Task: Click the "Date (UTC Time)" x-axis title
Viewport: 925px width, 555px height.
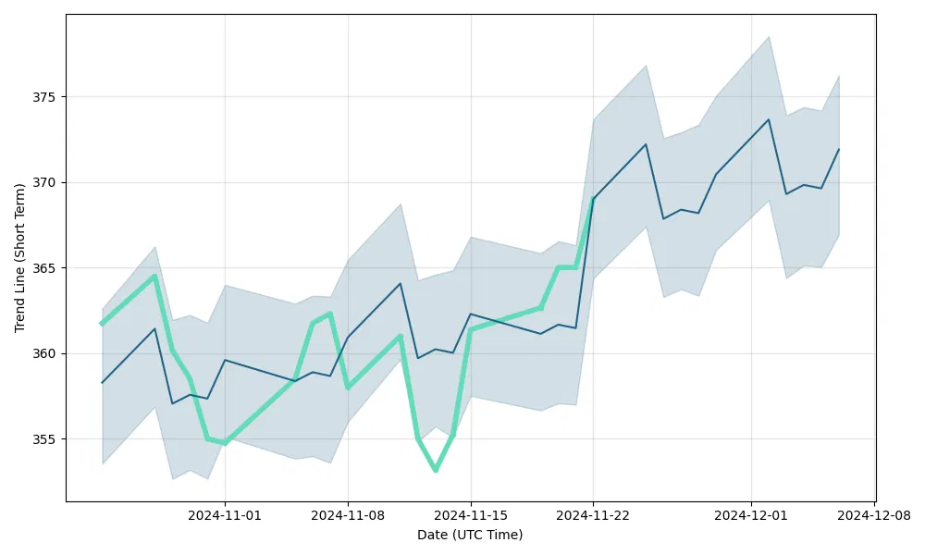Action: [470, 535]
